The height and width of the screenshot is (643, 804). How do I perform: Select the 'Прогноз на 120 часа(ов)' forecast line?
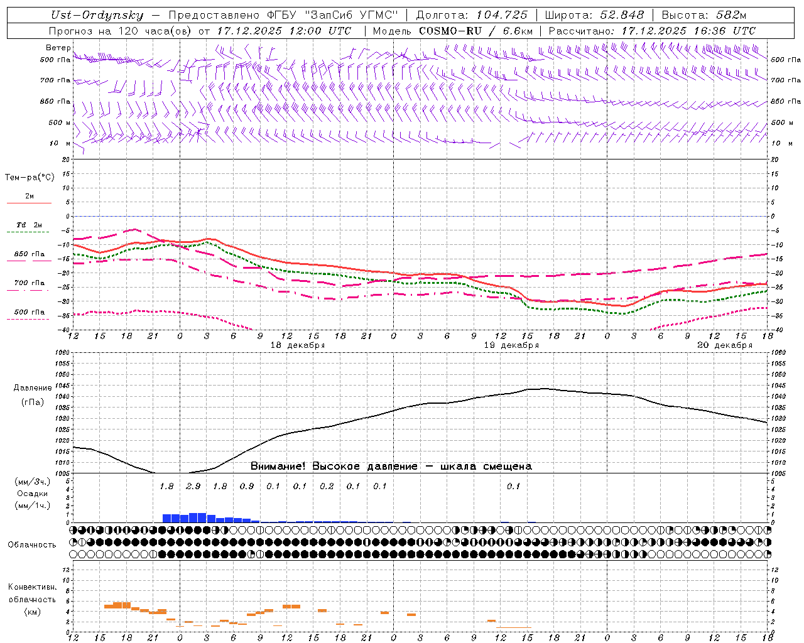pyautogui.click(x=120, y=31)
